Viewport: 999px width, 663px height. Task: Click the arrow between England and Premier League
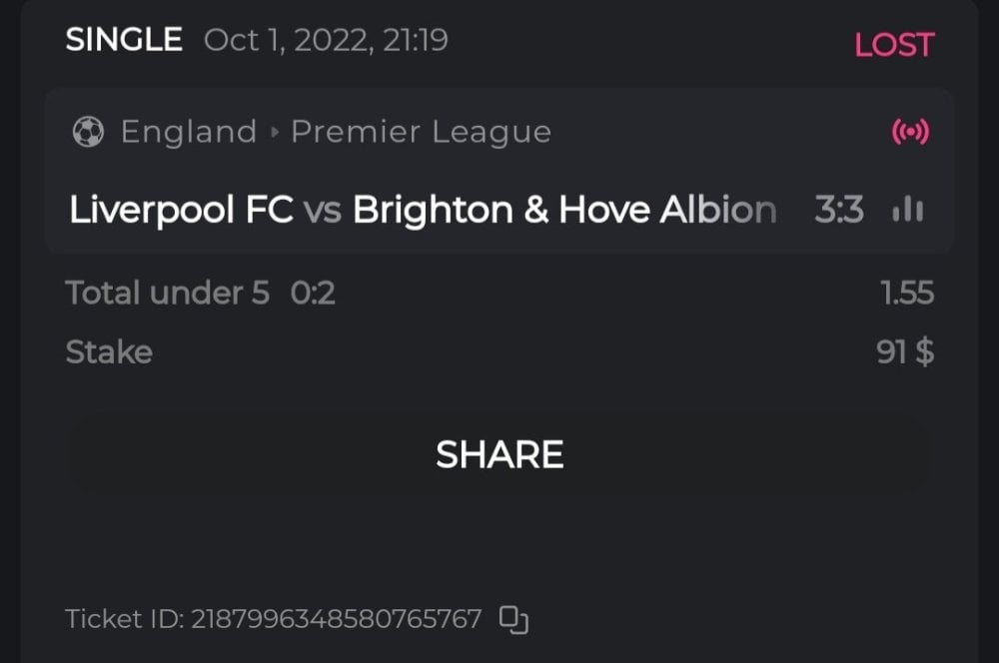[274, 132]
